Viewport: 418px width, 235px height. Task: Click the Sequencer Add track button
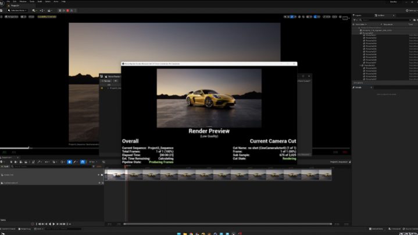tap(5, 166)
